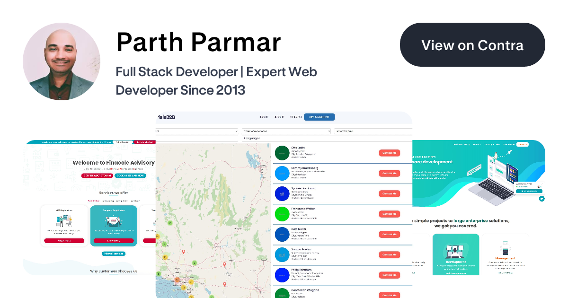Select the 'sit' avatar for Sydnee Jacobson
This screenshot has width=568, height=298.
click(282, 193)
